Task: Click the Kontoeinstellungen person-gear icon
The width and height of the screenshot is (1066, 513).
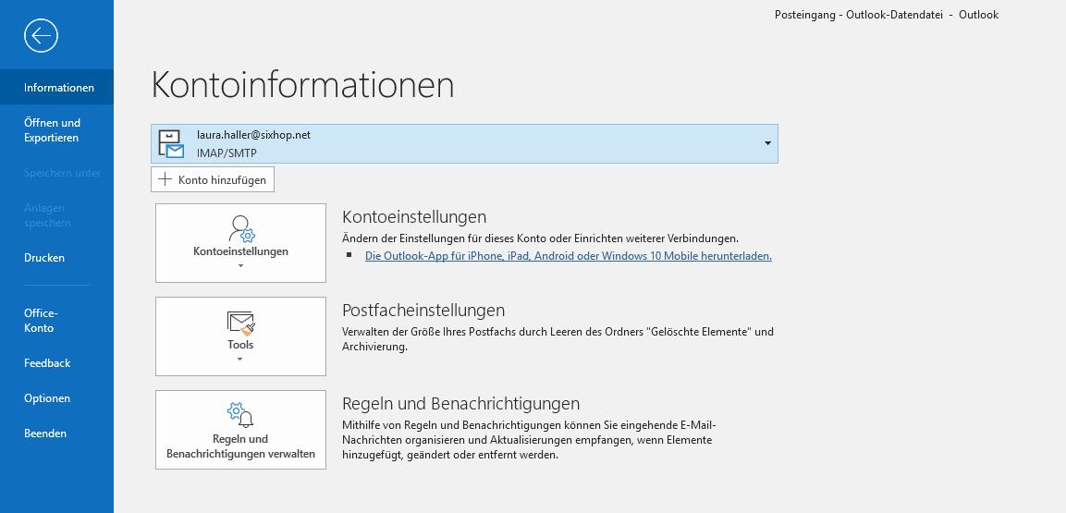Action: click(x=241, y=229)
